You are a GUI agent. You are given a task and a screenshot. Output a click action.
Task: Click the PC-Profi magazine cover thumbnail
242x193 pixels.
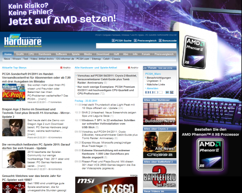point(14,92)
